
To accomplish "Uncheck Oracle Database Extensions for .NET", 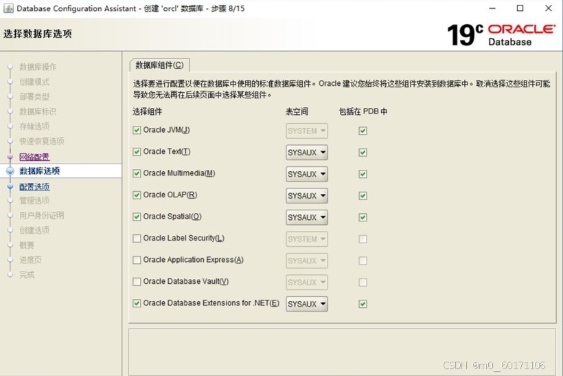I will (137, 303).
